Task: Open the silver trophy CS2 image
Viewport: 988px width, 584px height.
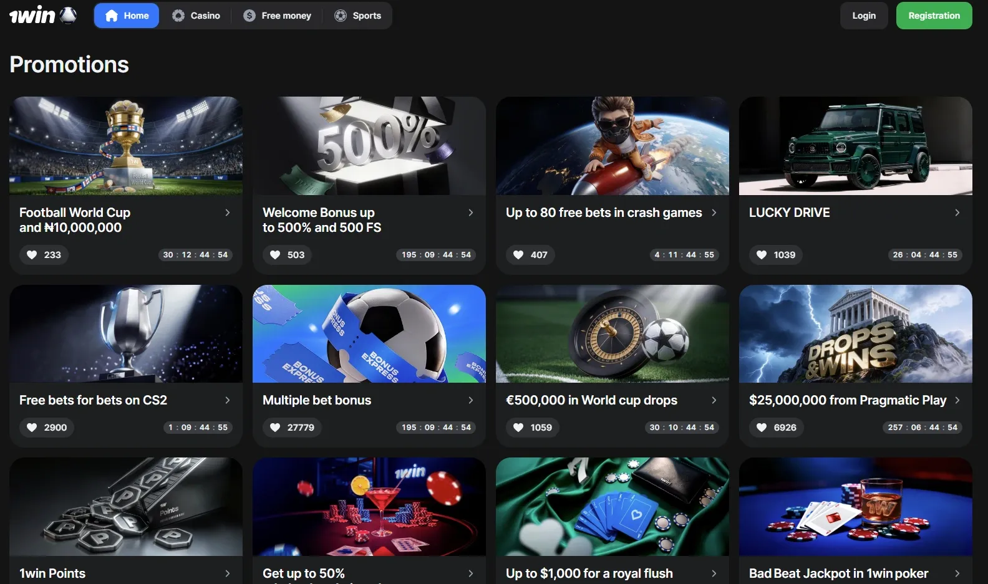Action: [x=126, y=333]
